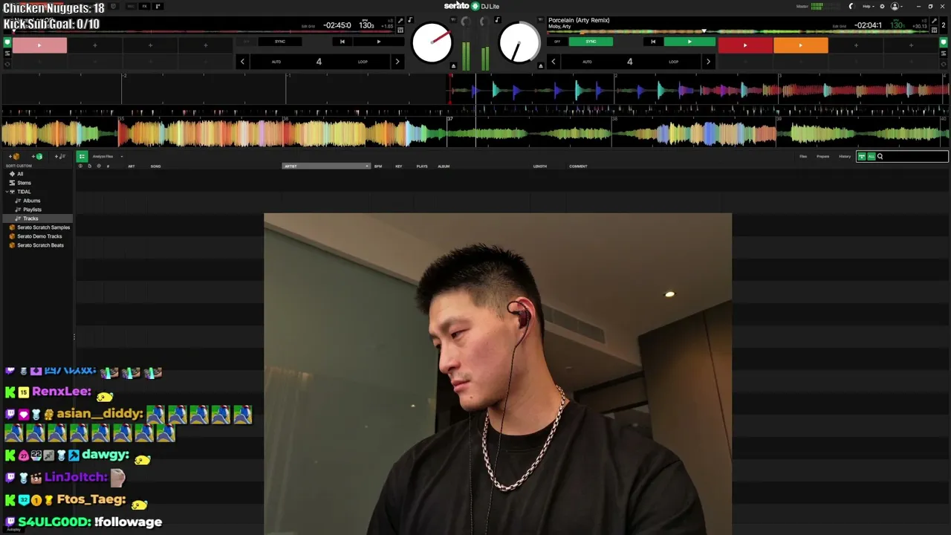This screenshot has height=535, width=951.
Task: Switch to Prepare panel tab
Action: (x=823, y=157)
